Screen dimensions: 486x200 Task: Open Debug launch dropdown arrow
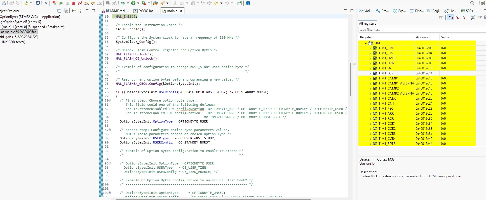pos(128,3)
